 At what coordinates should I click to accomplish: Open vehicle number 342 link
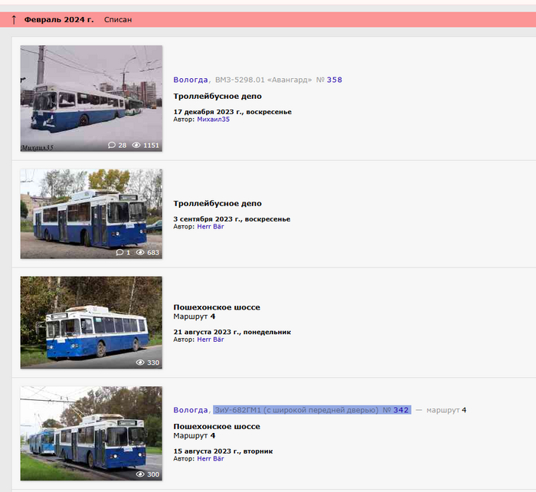(401, 410)
